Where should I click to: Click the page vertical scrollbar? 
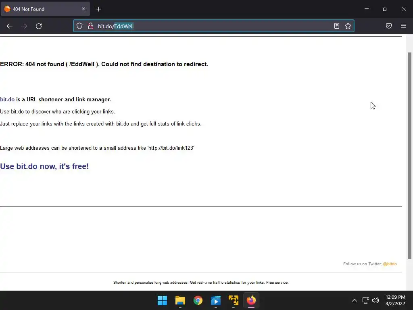(409, 155)
